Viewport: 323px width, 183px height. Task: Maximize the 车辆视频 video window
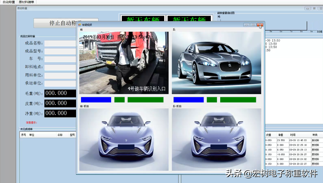point(253,25)
